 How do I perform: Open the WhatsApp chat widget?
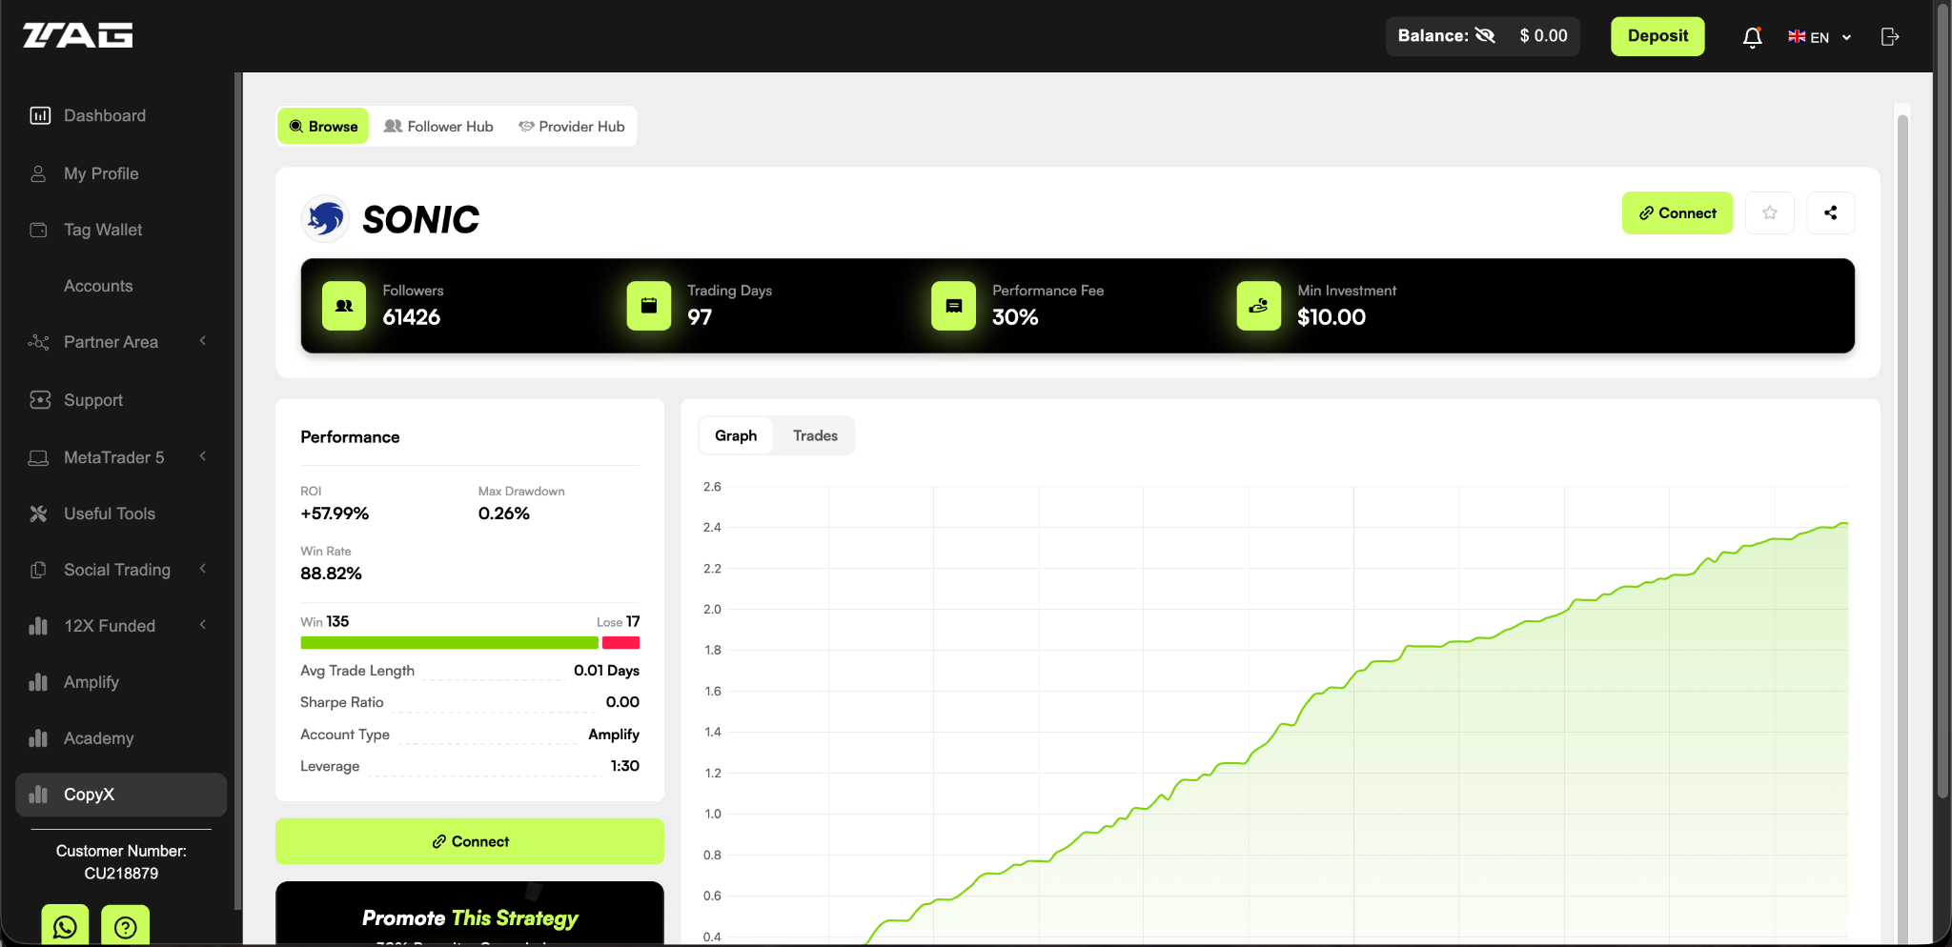point(64,925)
